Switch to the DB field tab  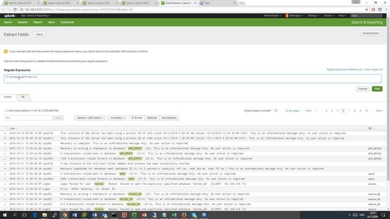point(23,97)
